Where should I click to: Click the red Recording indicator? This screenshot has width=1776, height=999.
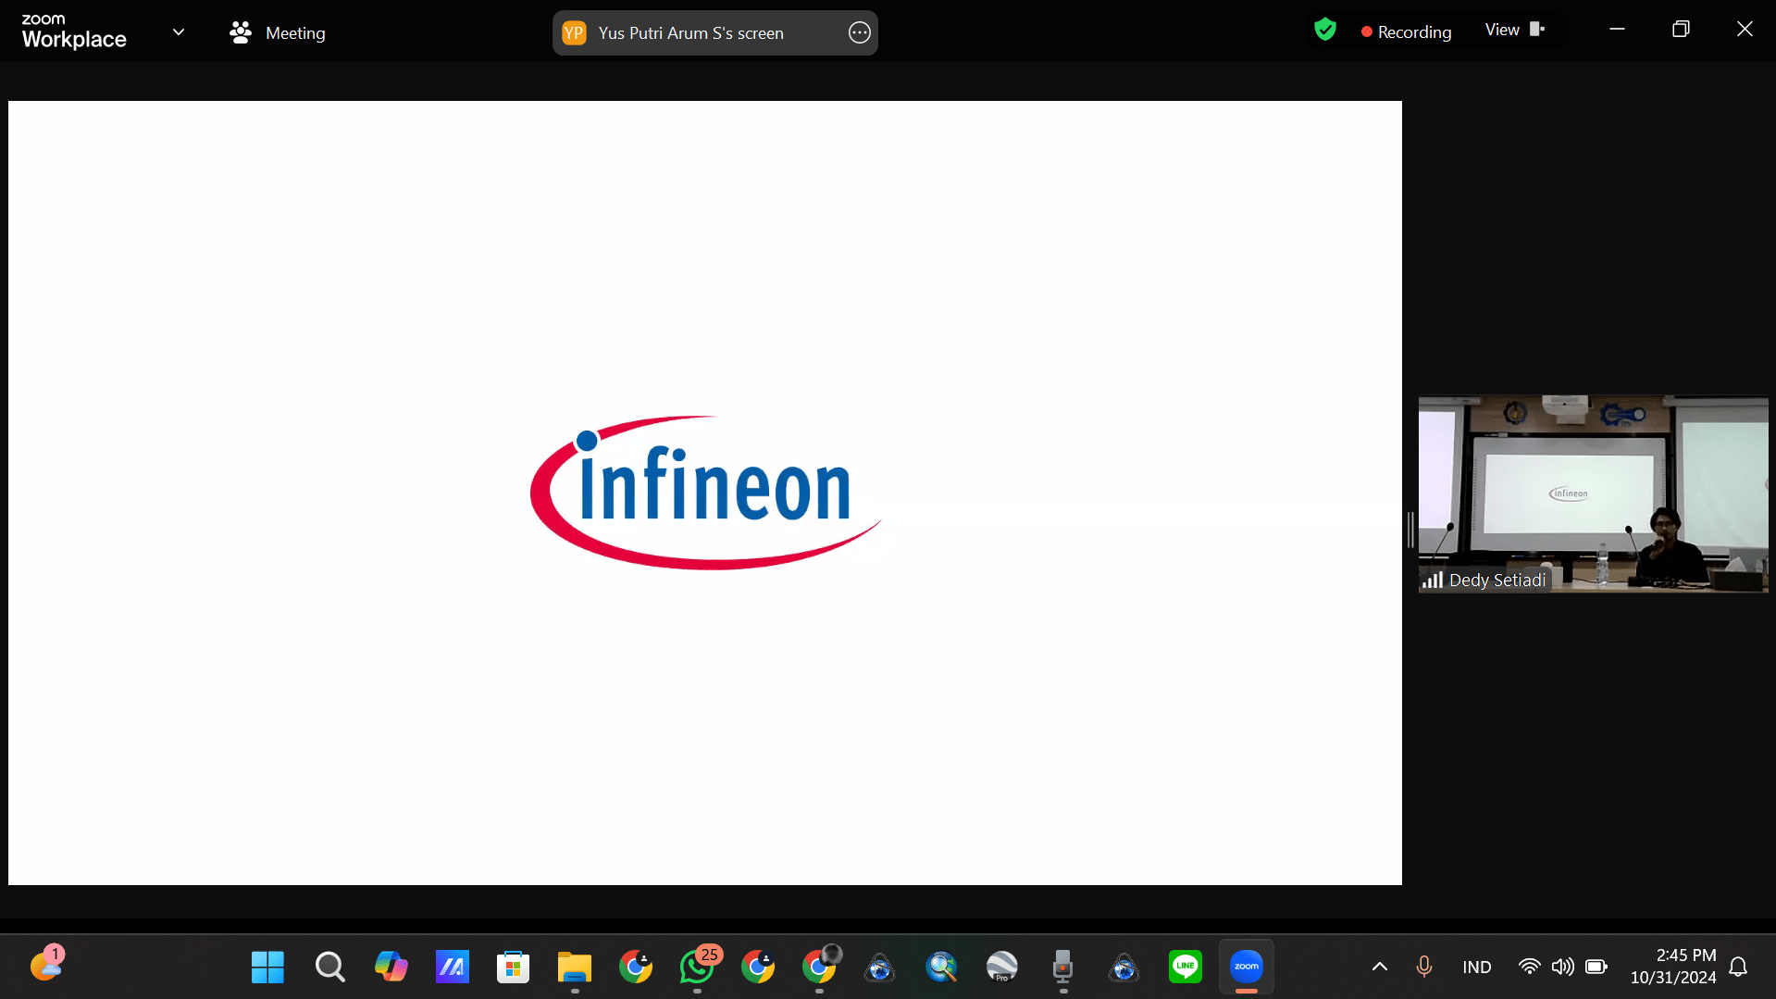pos(1406,31)
